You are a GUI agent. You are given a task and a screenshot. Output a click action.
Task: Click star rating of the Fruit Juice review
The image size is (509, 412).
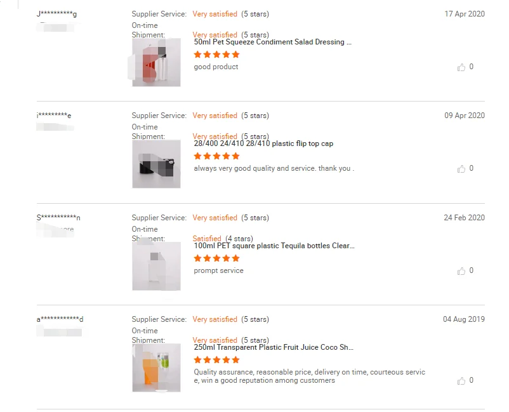click(x=216, y=360)
